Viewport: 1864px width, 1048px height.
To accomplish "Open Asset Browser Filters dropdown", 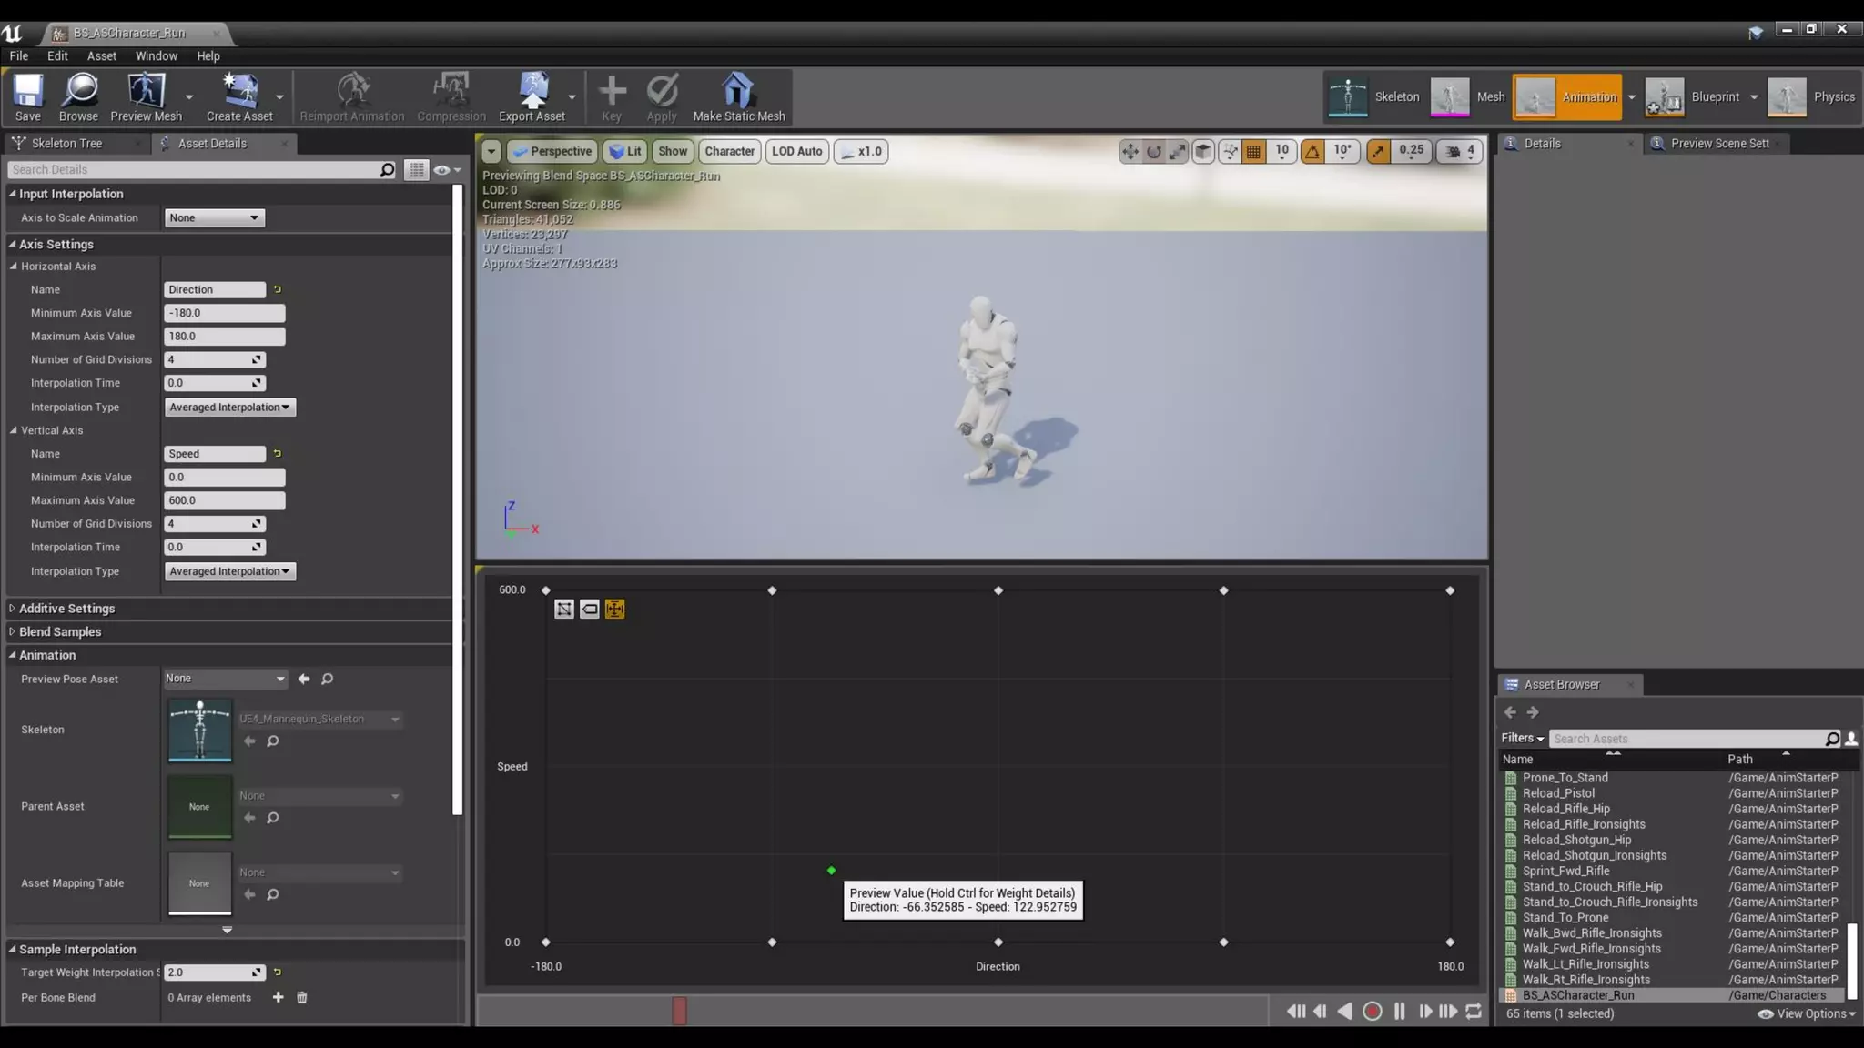I will (x=1523, y=738).
